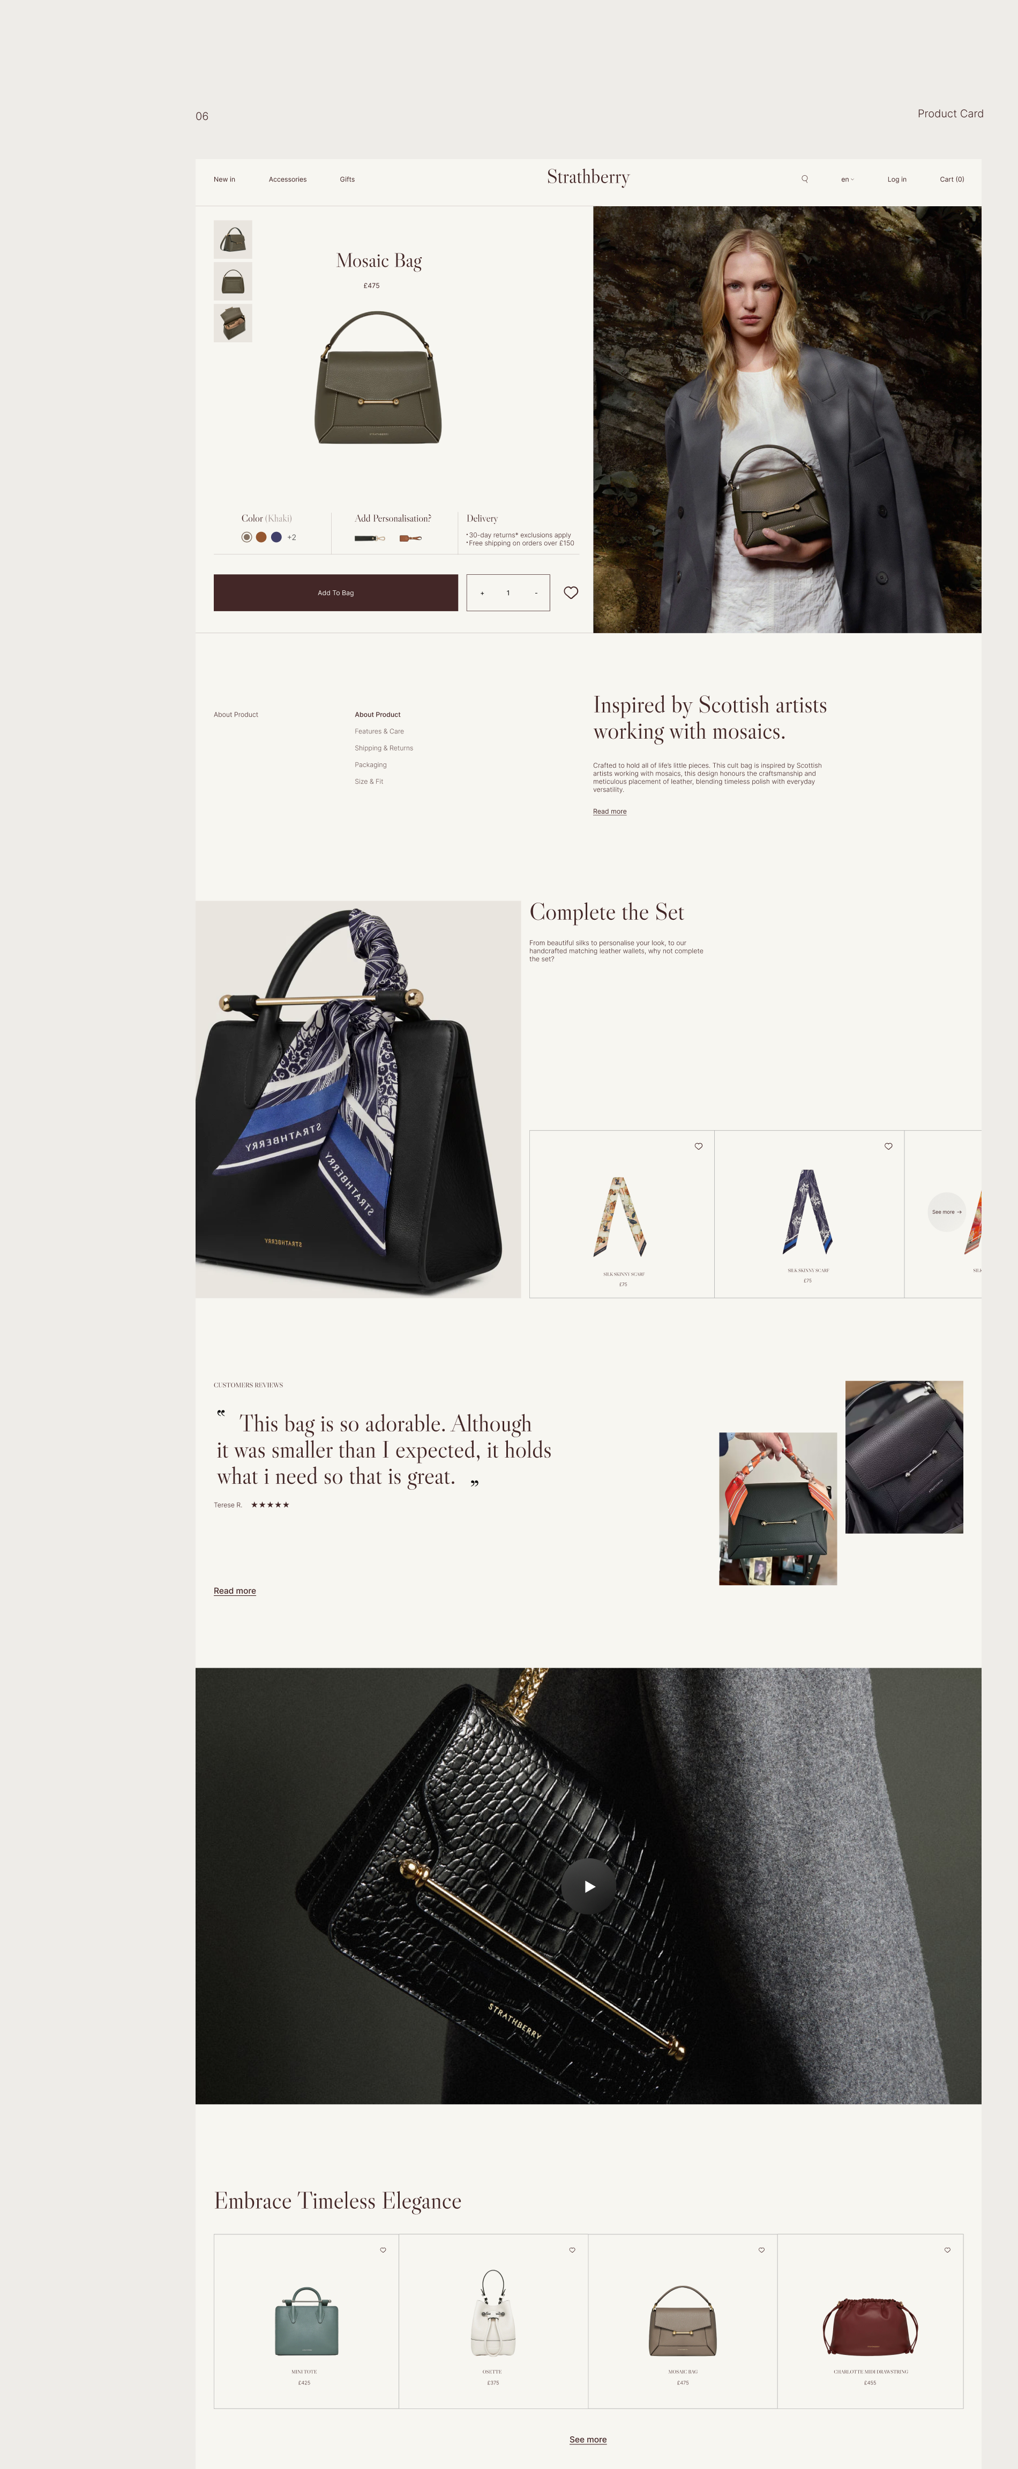This screenshot has width=1018, height=2469.
Task: Heart the Osette bag product card
Action: click(572, 2249)
